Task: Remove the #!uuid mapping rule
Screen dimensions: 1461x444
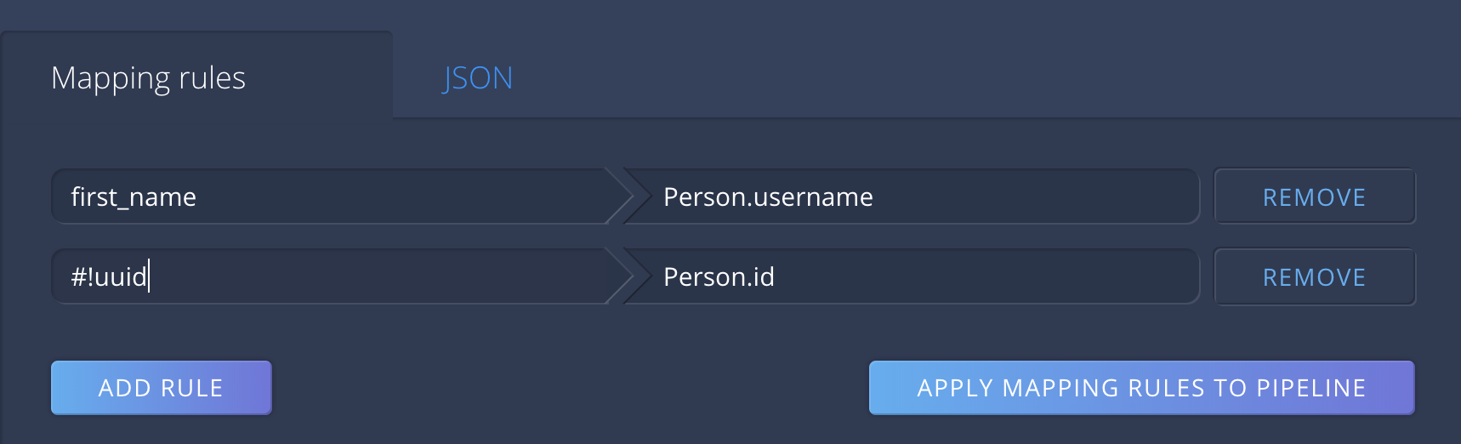Action: pos(1314,276)
